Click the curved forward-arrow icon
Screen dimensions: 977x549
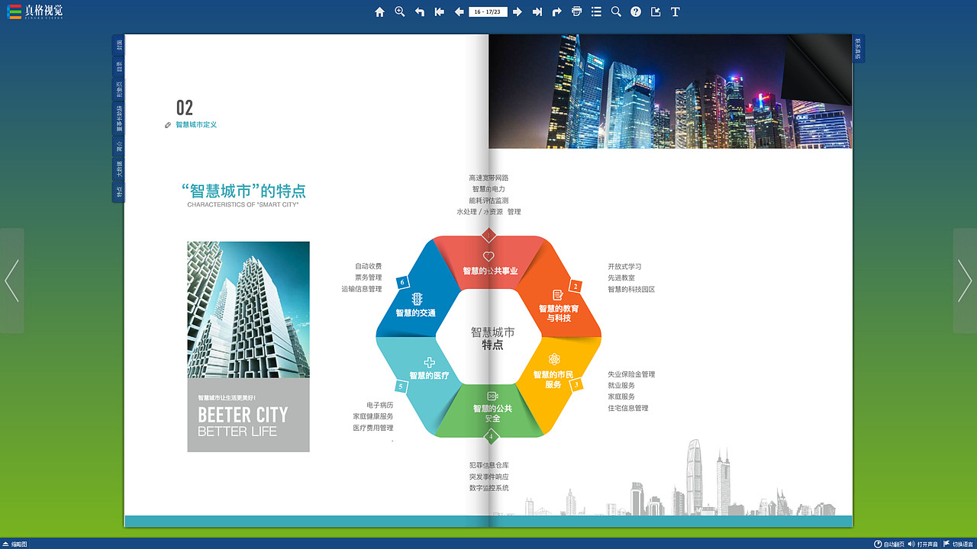pos(557,11)
